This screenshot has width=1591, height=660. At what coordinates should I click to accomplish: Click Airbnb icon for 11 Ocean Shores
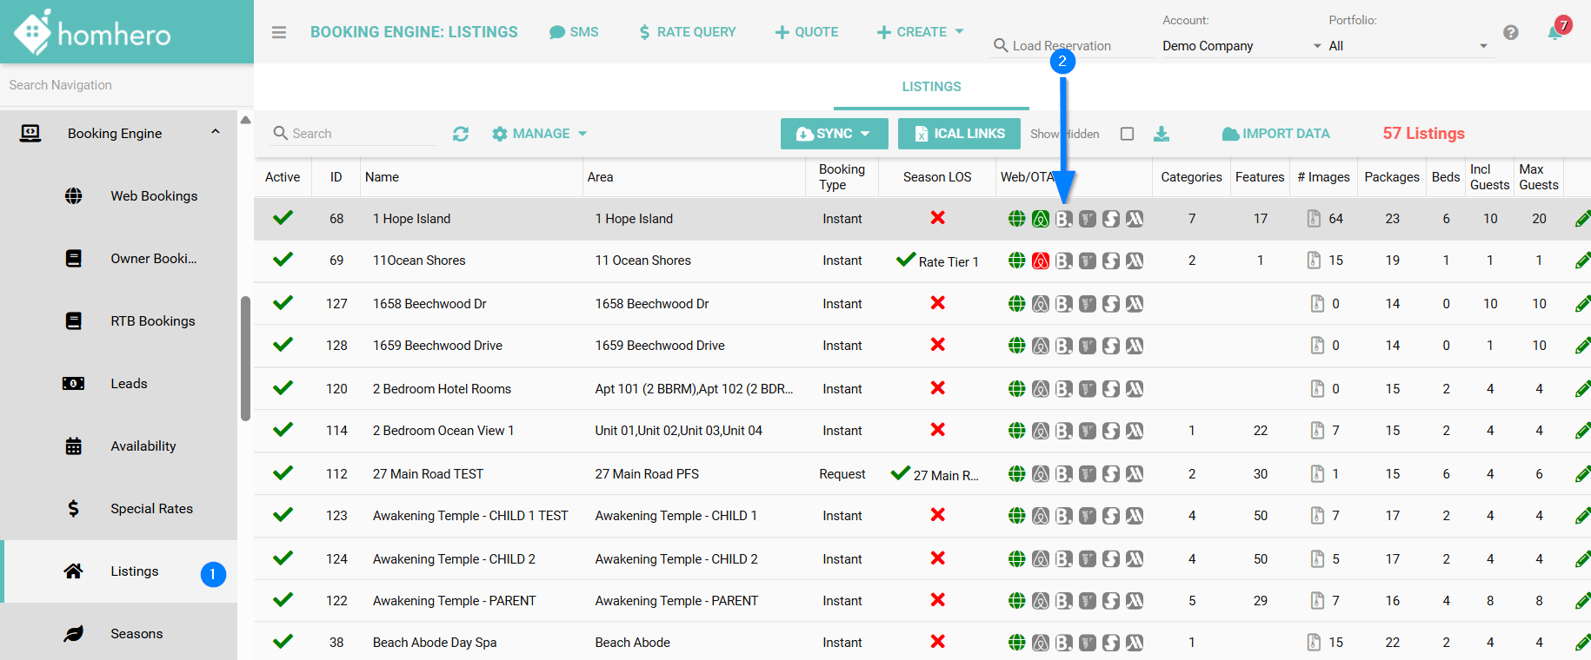pos(1040,261)
